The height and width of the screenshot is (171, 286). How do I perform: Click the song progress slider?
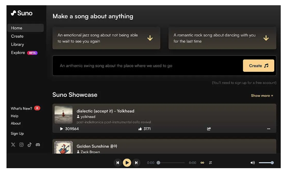coord(171,163)
